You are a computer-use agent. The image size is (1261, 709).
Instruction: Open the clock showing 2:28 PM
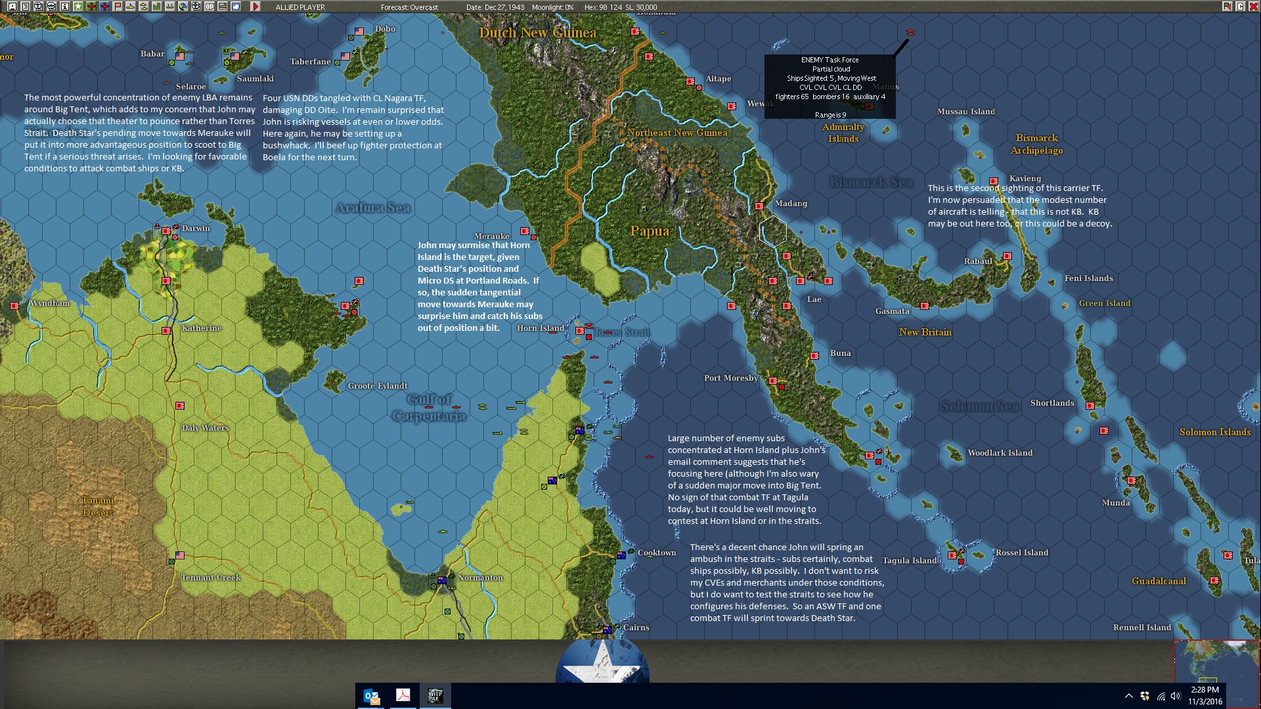(x=1205, y=696)
